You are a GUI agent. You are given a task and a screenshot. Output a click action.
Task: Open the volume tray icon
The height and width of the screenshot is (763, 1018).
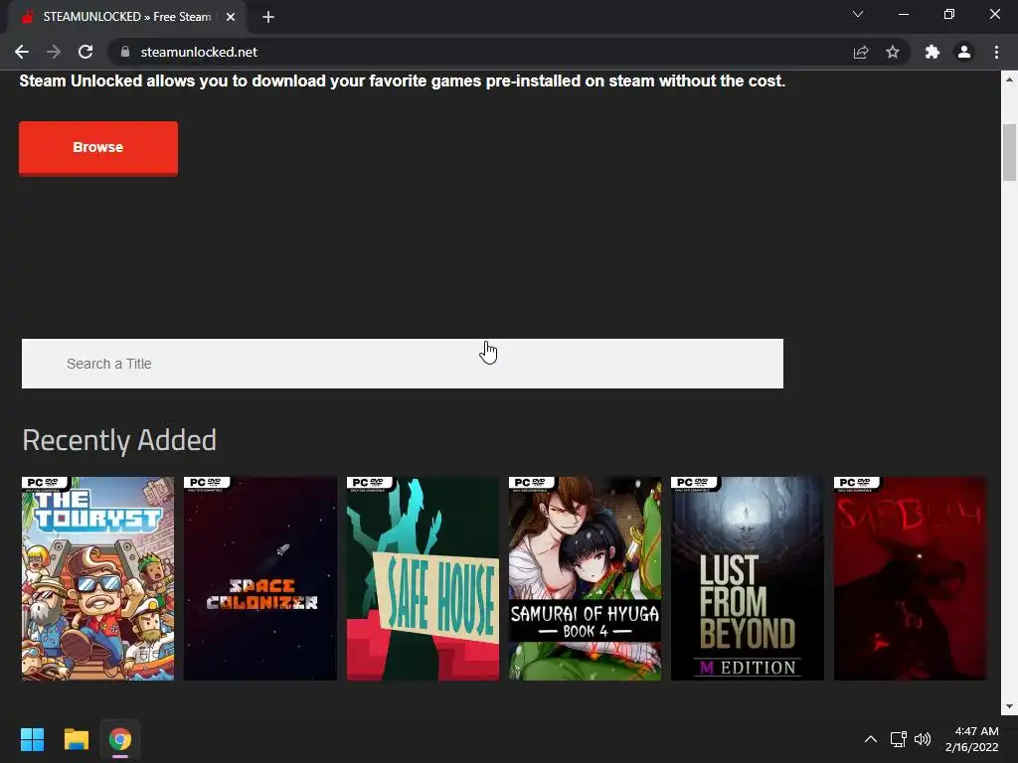922,739
